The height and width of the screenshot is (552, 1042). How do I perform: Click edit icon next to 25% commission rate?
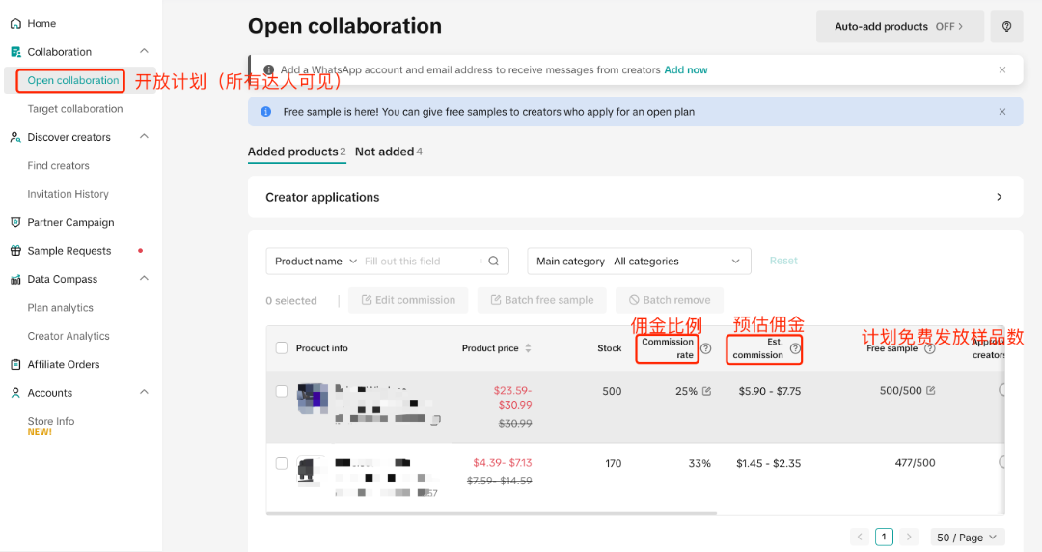[x=706, y=391]
